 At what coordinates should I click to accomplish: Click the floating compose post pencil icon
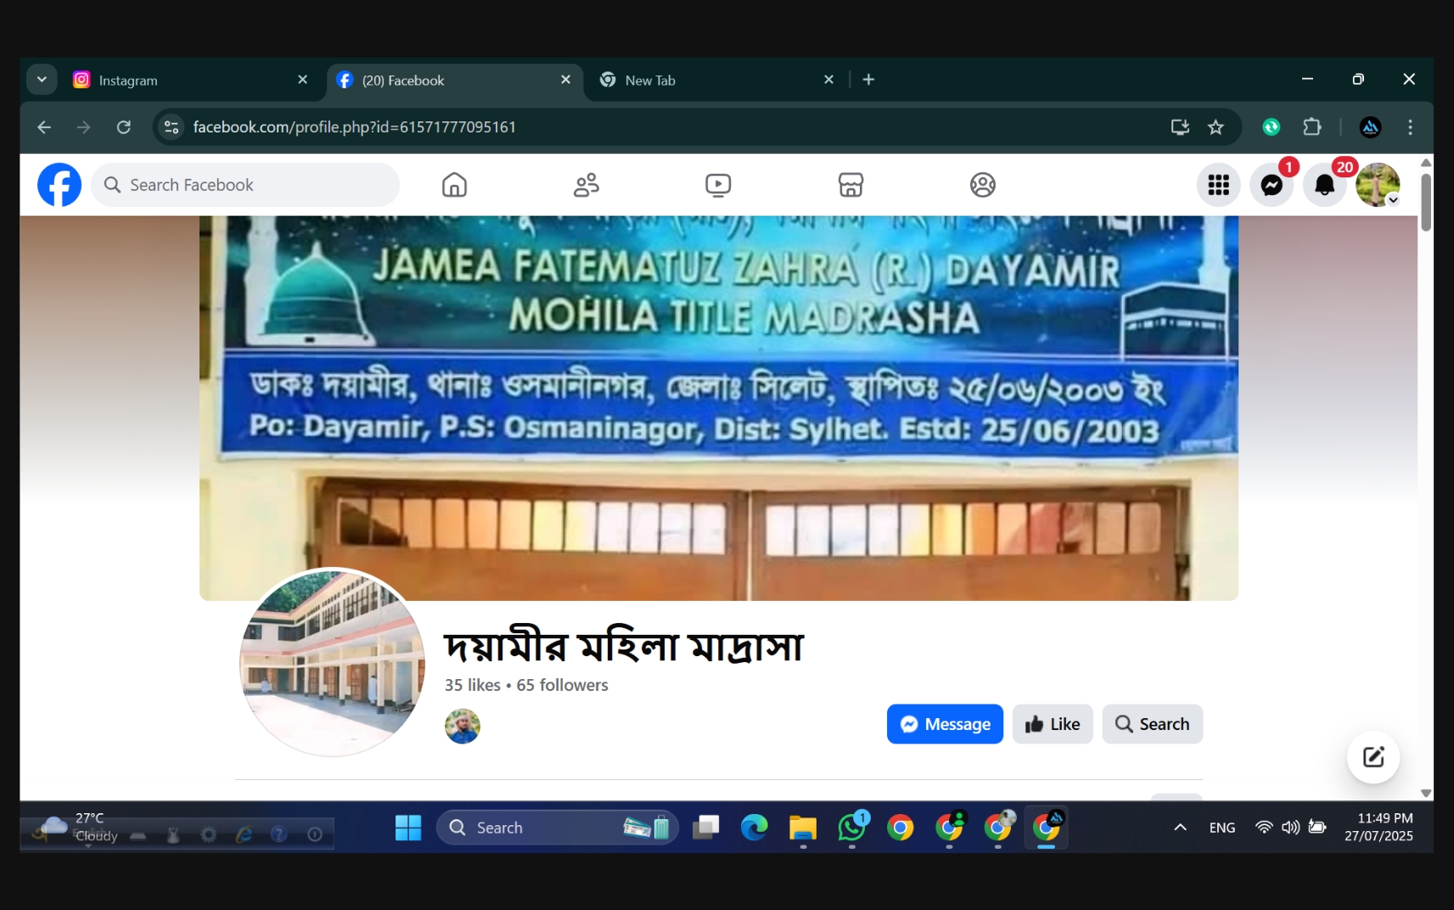tap(1373, 757)
